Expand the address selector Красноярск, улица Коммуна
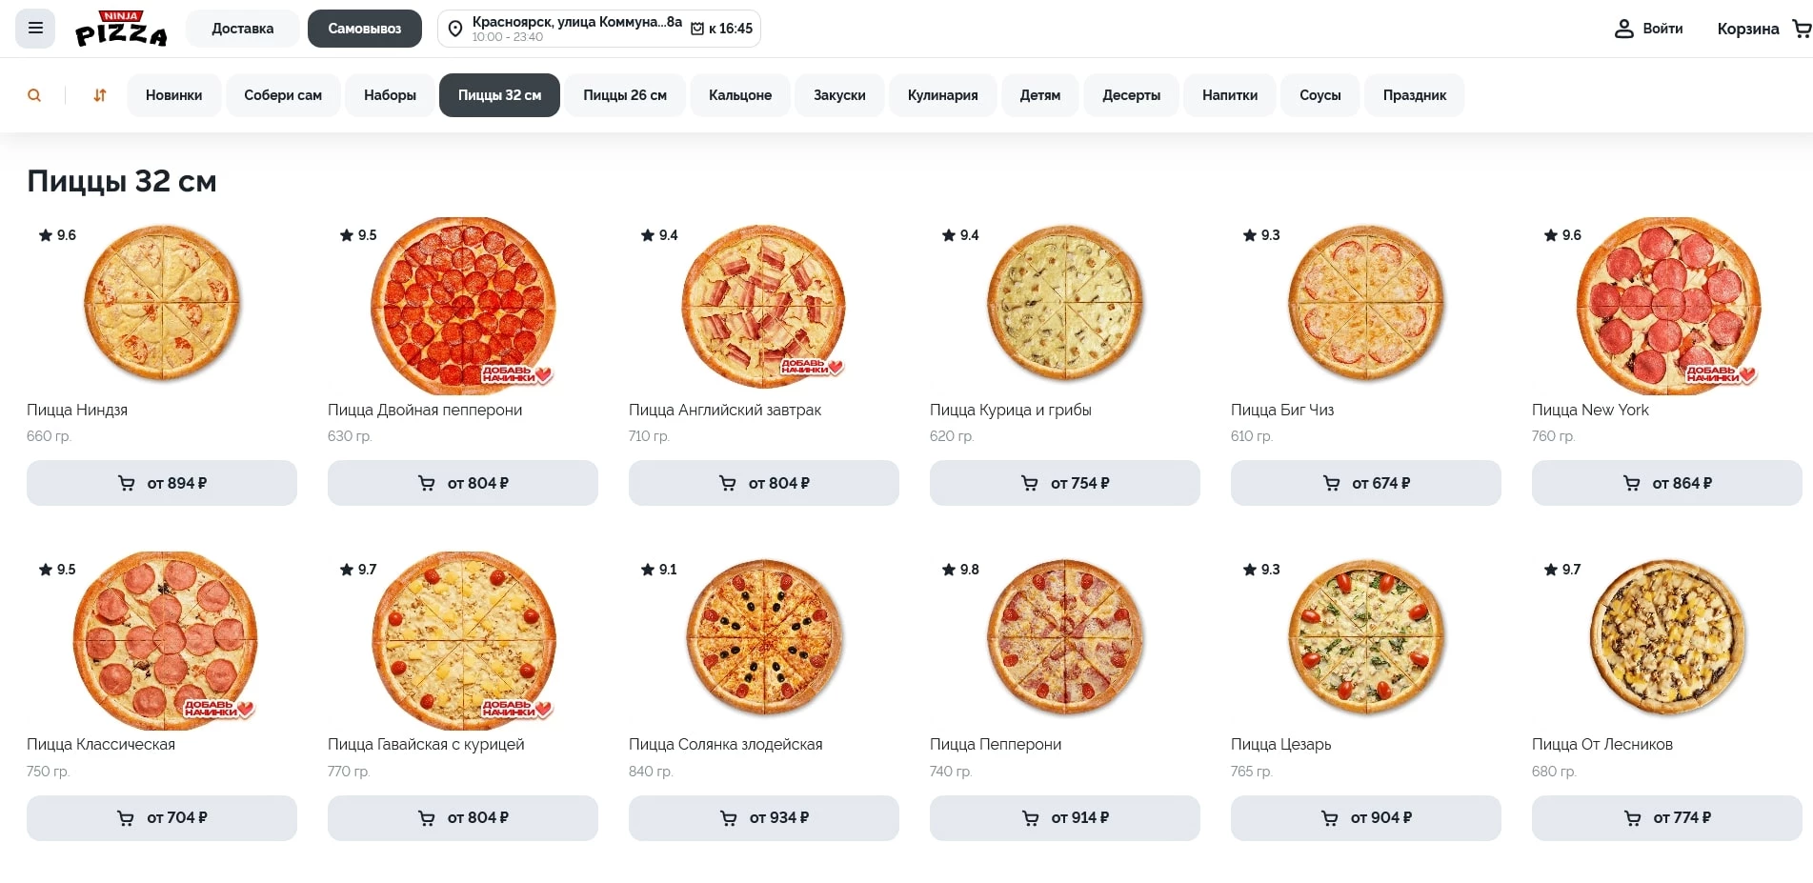1813x883 pixels. click(576, 22)
